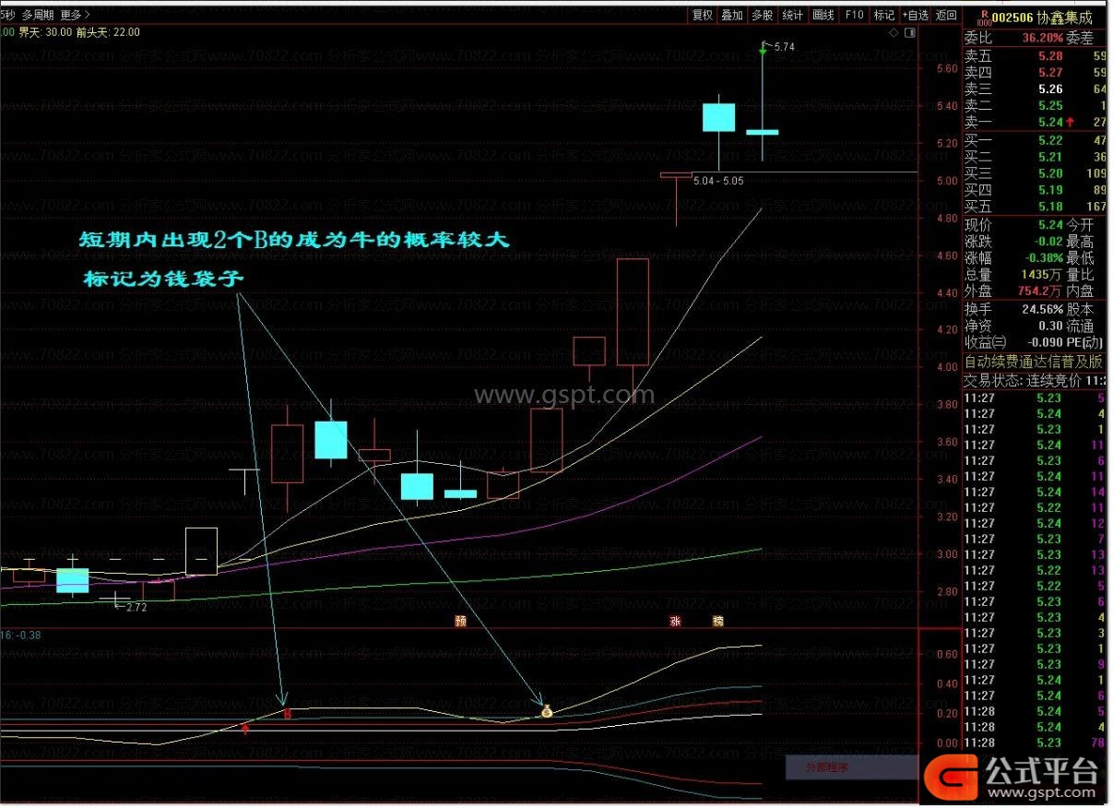
Task: Open the 多周期 multi-period selector
Action: 38,15
